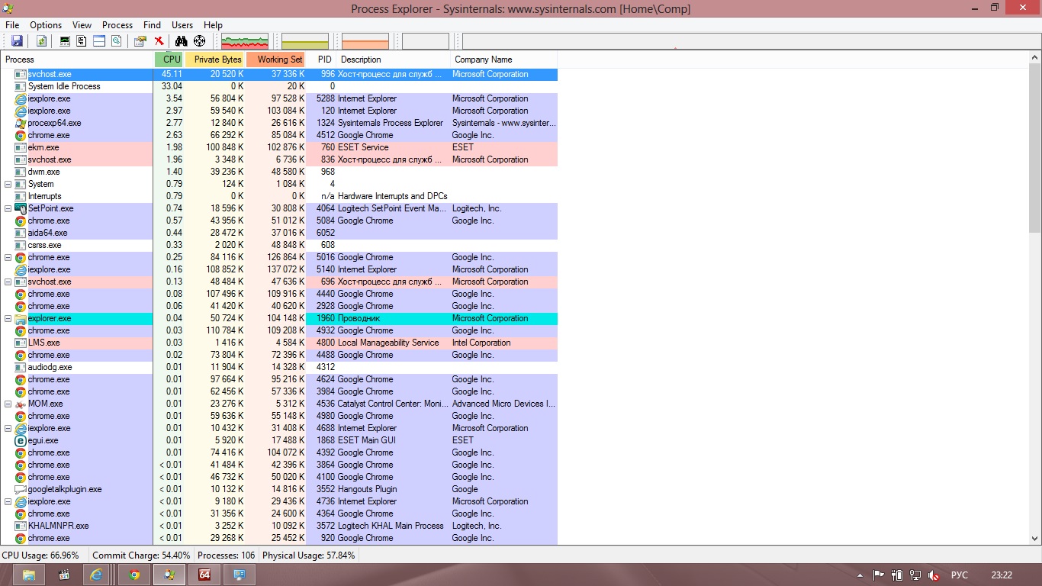Open the Options menu
Image resolution: width=1042 pixels, height=586 pixels.
(x=46, y=25)
